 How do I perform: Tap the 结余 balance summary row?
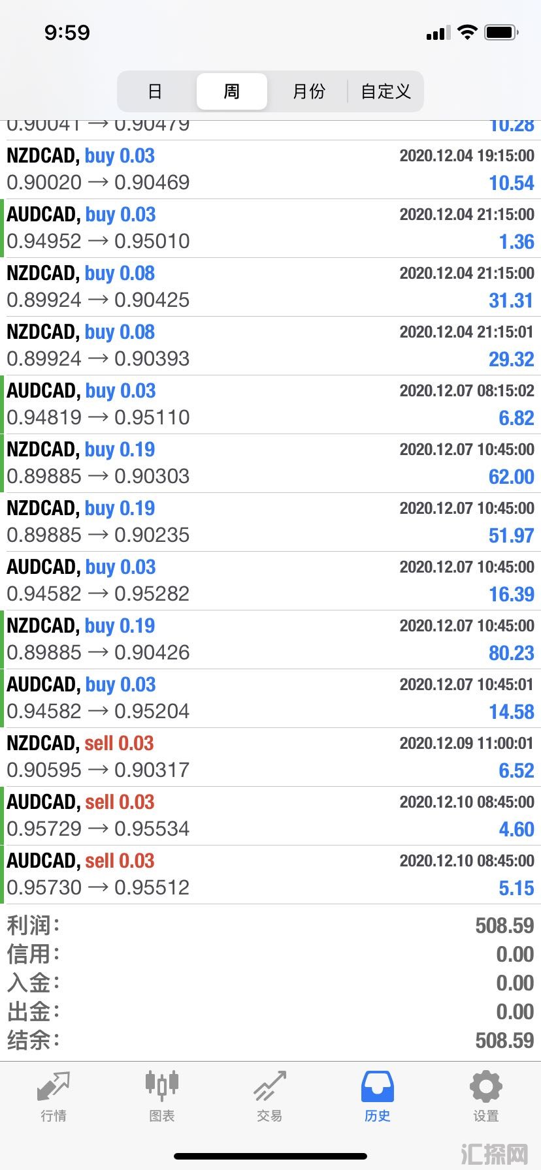pyautogui.click(x=270, y=1040)
